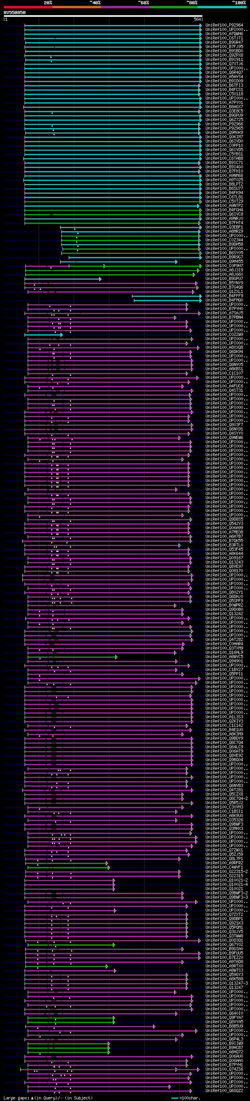
Task: Select the UniRef100_Q9M455 entry
Action: coord(224,262)
